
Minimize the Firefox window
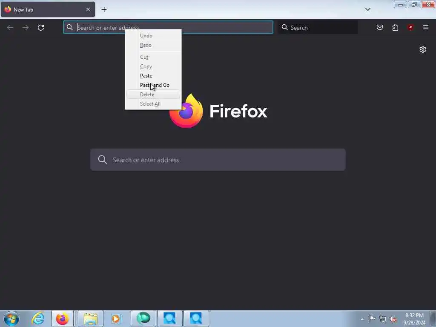coord(400,4)
